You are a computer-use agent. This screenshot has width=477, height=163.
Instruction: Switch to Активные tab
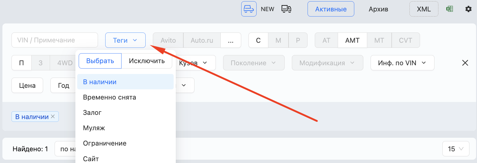tap(331, 9)
